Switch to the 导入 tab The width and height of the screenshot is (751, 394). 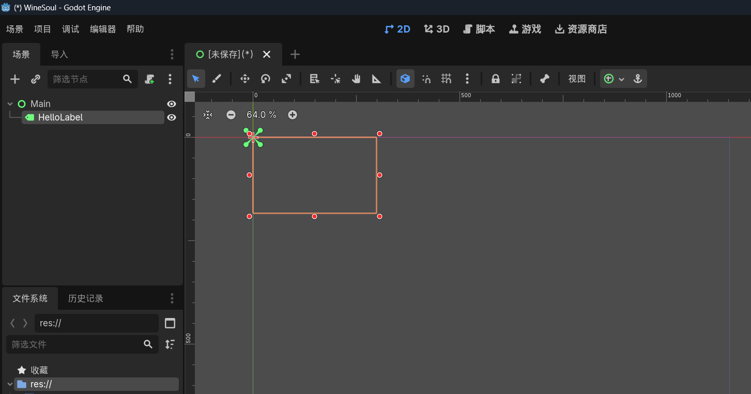(x=59, y=54)
